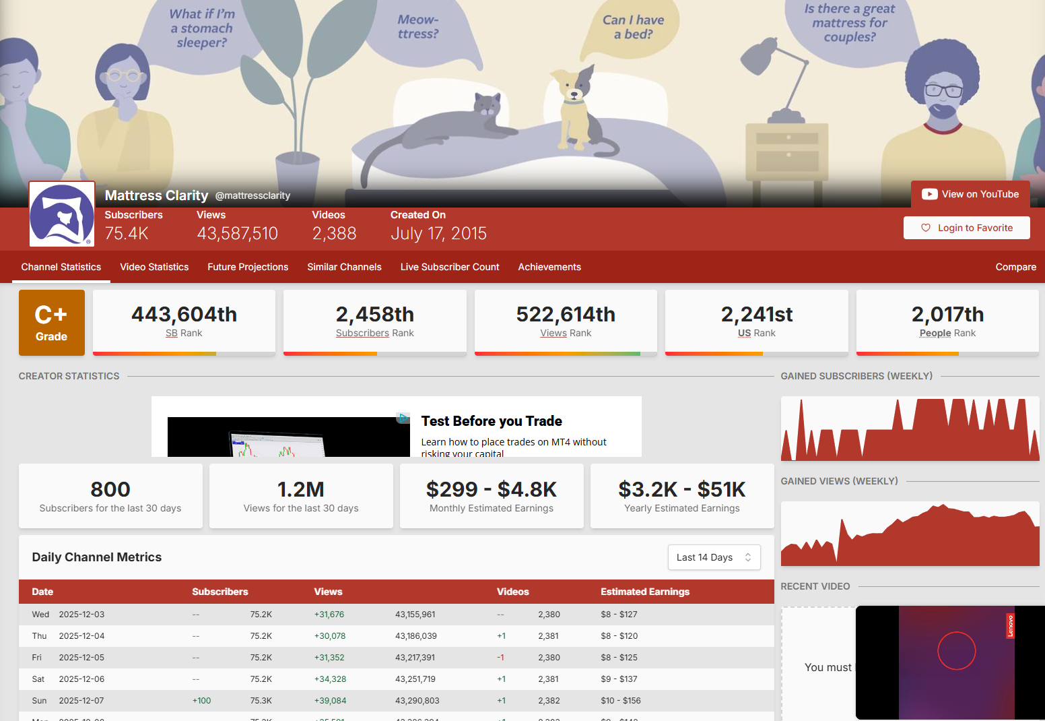The height and width of the screenshot is (721, 1045).
Task: Click the Mattress Clarity channel avatar logo
Action: (62, 214)
